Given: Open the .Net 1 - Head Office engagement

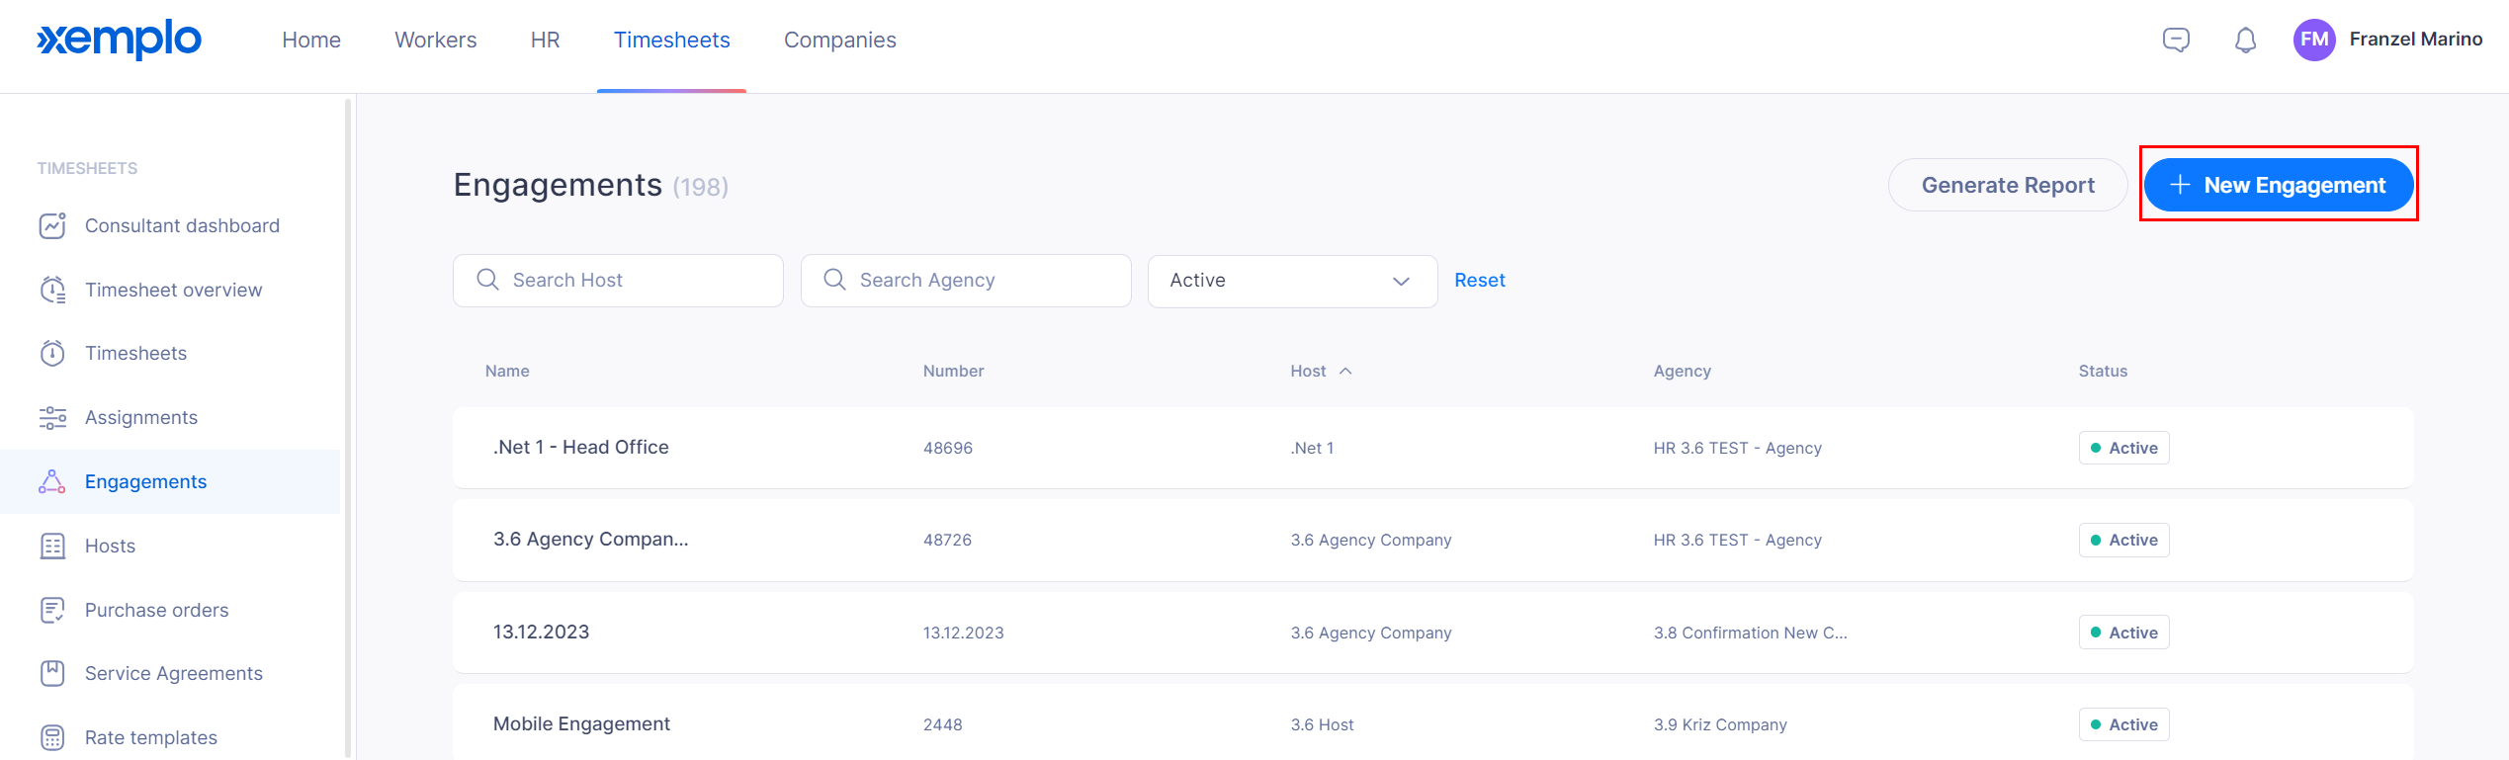Looking at the screenshot, I should [581, 447].
